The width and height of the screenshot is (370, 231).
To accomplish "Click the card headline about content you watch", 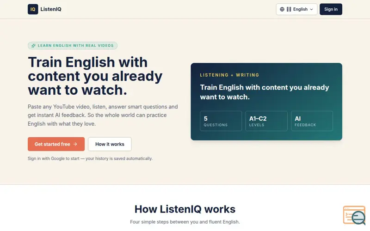I will [x=265, y=92].
